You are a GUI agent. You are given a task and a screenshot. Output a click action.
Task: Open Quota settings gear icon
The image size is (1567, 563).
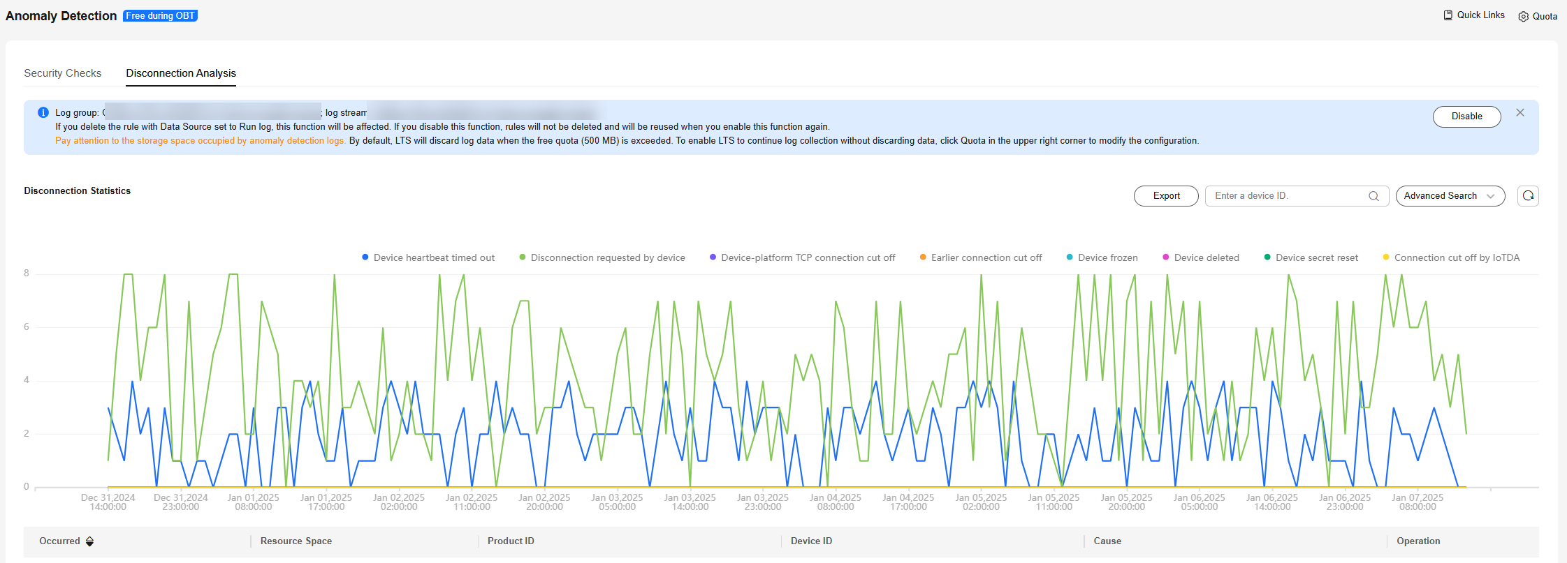click(1524, 17)
